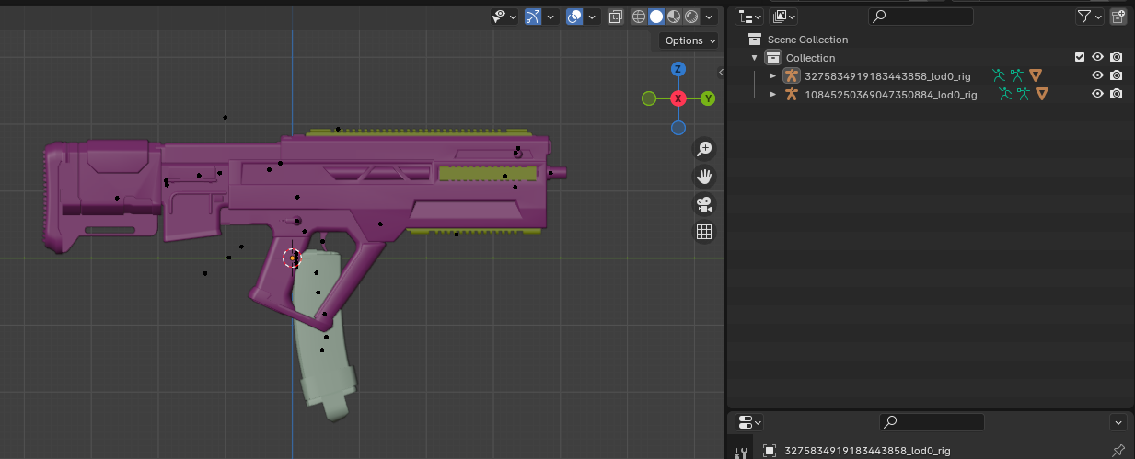
Task: Pin the properties editor context
Action: pyautogui.click(x=1118, y=450)
